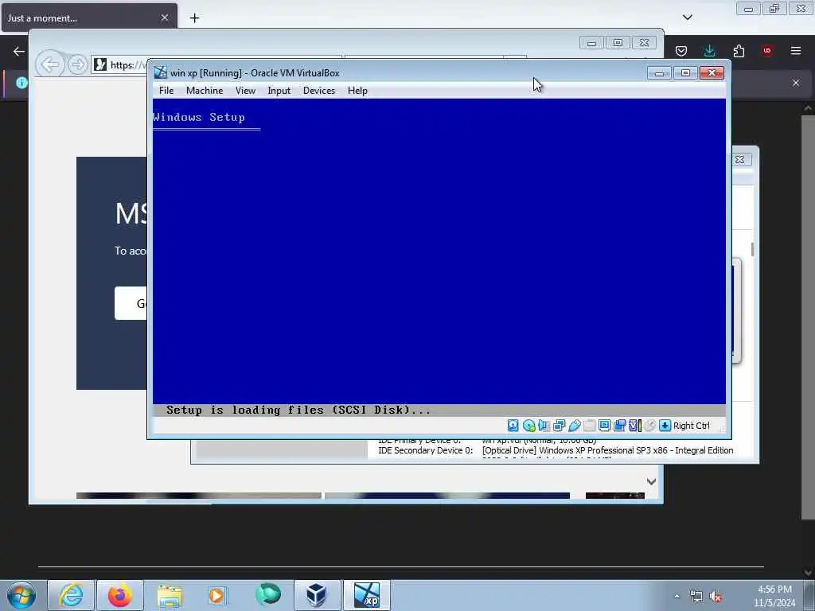Open Internet Explorer from the taskbar
This screenshot has width=815, height=611.
[x=71, y=595]
